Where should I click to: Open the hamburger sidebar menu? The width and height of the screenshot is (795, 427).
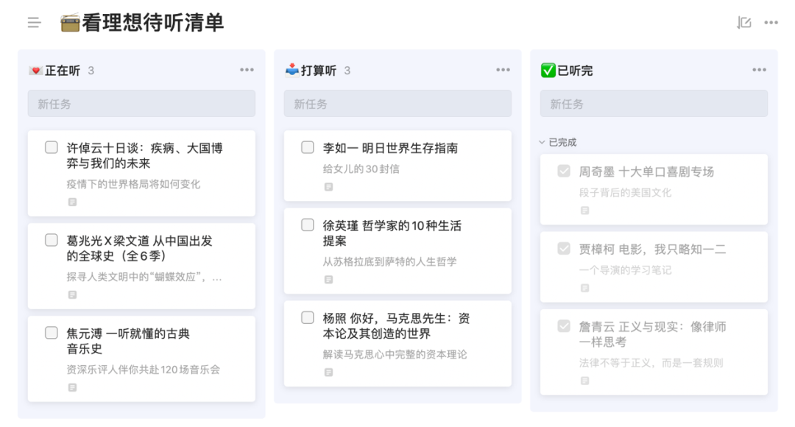pyautogui.click(x=34, y=23)
